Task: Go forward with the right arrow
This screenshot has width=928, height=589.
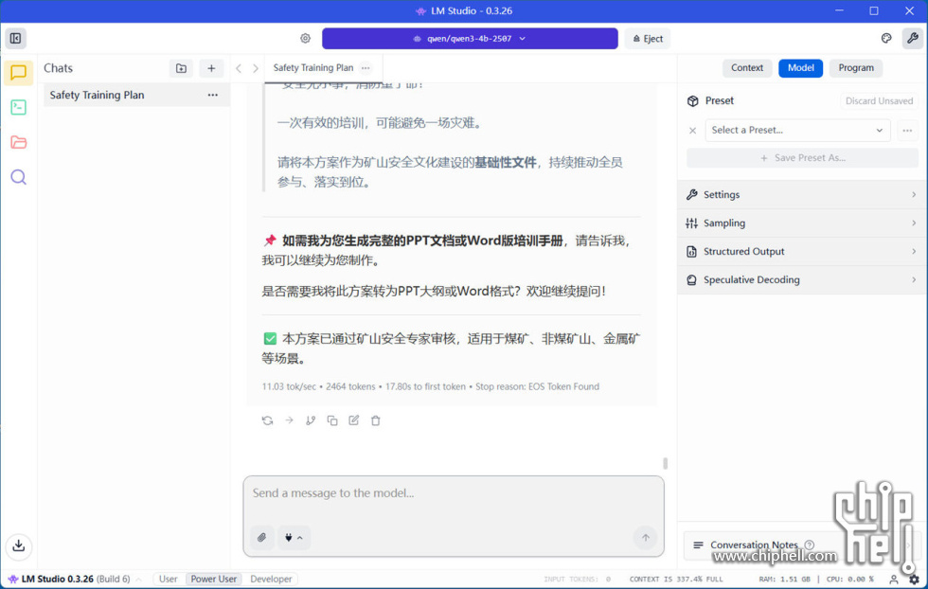Action: tap(256, 68)
